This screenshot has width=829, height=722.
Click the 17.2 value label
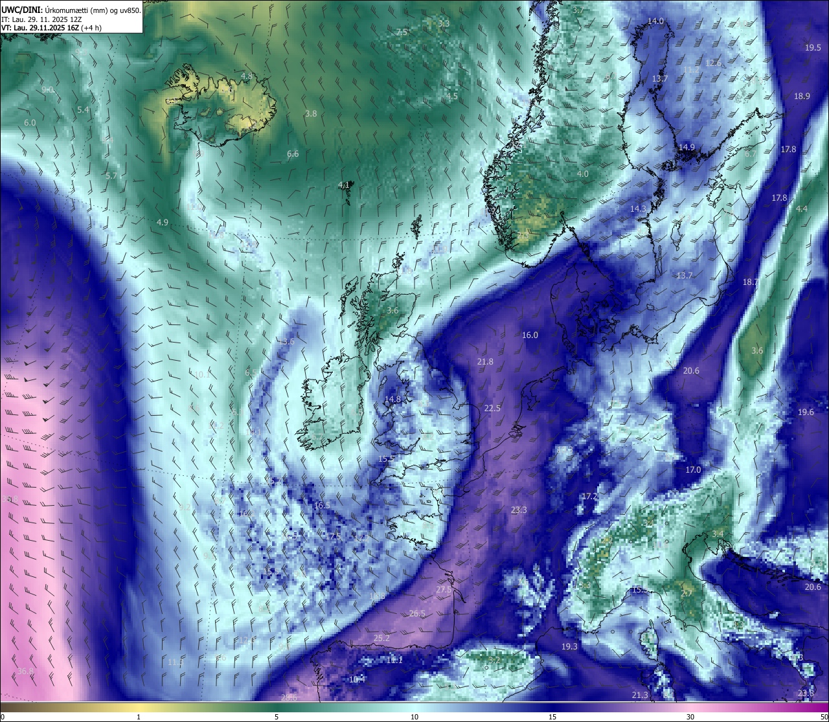click(x=589, y=496)
